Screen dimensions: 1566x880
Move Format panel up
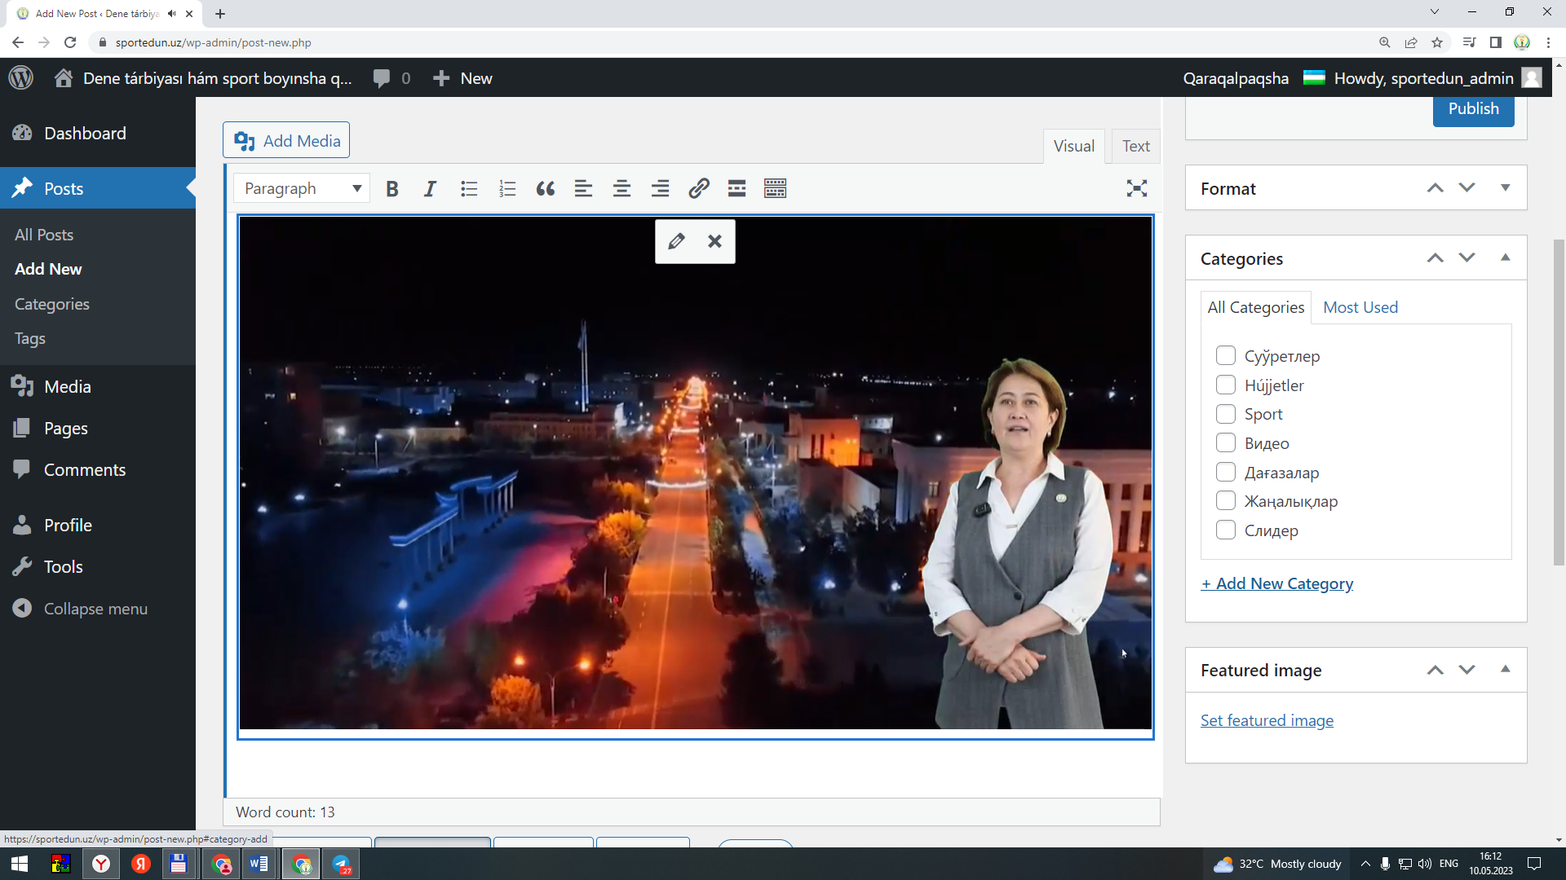click(x=1435, y=188)
